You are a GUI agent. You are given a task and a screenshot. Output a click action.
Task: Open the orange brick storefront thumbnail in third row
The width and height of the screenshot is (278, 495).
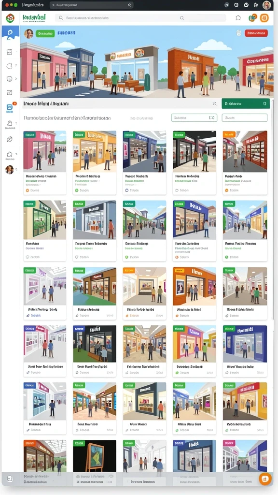click(x=195, y=286)
